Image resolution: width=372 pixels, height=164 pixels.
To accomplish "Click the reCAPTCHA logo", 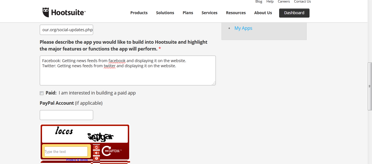I will click(x=112, y=151).
